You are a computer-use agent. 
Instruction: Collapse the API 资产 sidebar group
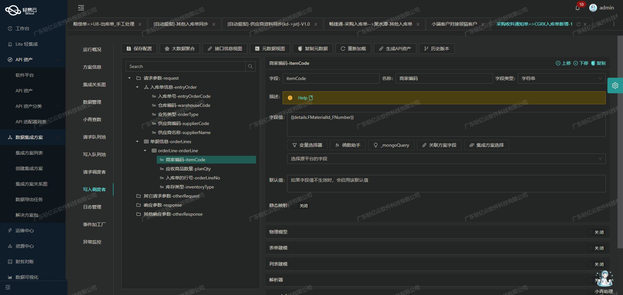point(32,60)
